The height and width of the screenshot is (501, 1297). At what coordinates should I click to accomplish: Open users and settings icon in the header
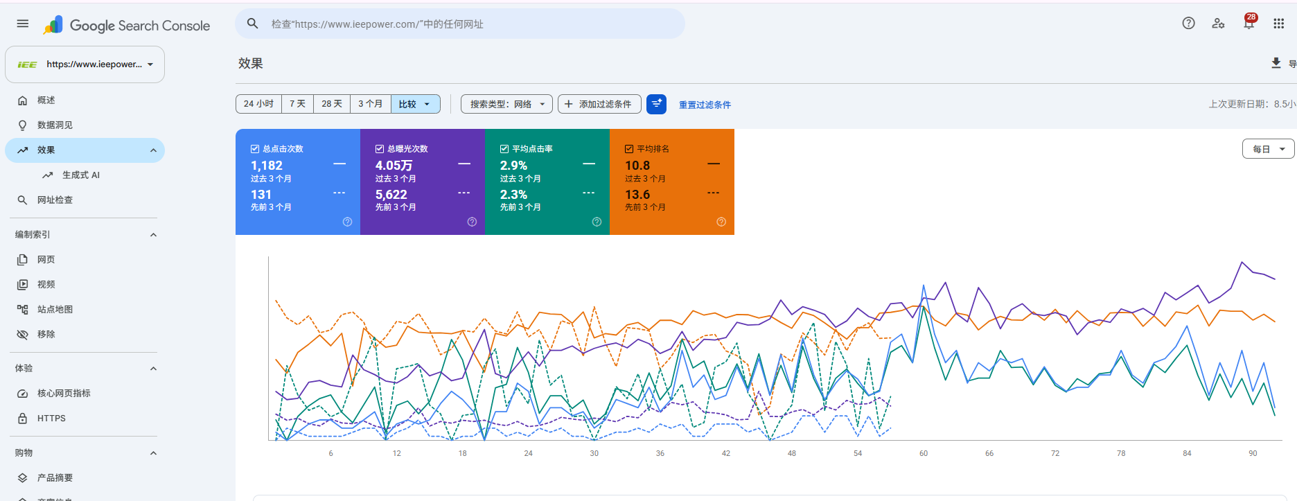click(1218, 23)
